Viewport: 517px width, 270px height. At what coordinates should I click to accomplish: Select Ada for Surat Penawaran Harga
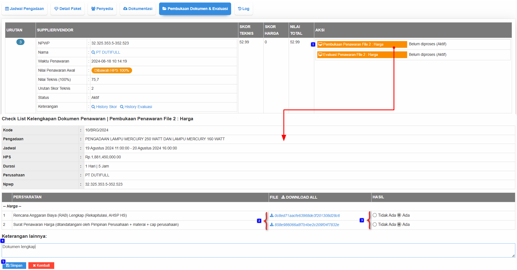[x=399, y=224]
